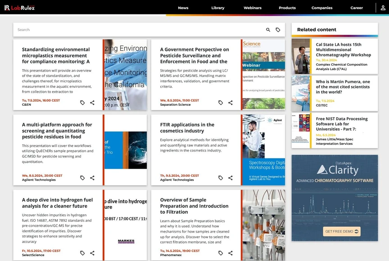This screenshot has width=389, height=261.
Task: Click the GET FREE DEMO button
Action: 342,231
